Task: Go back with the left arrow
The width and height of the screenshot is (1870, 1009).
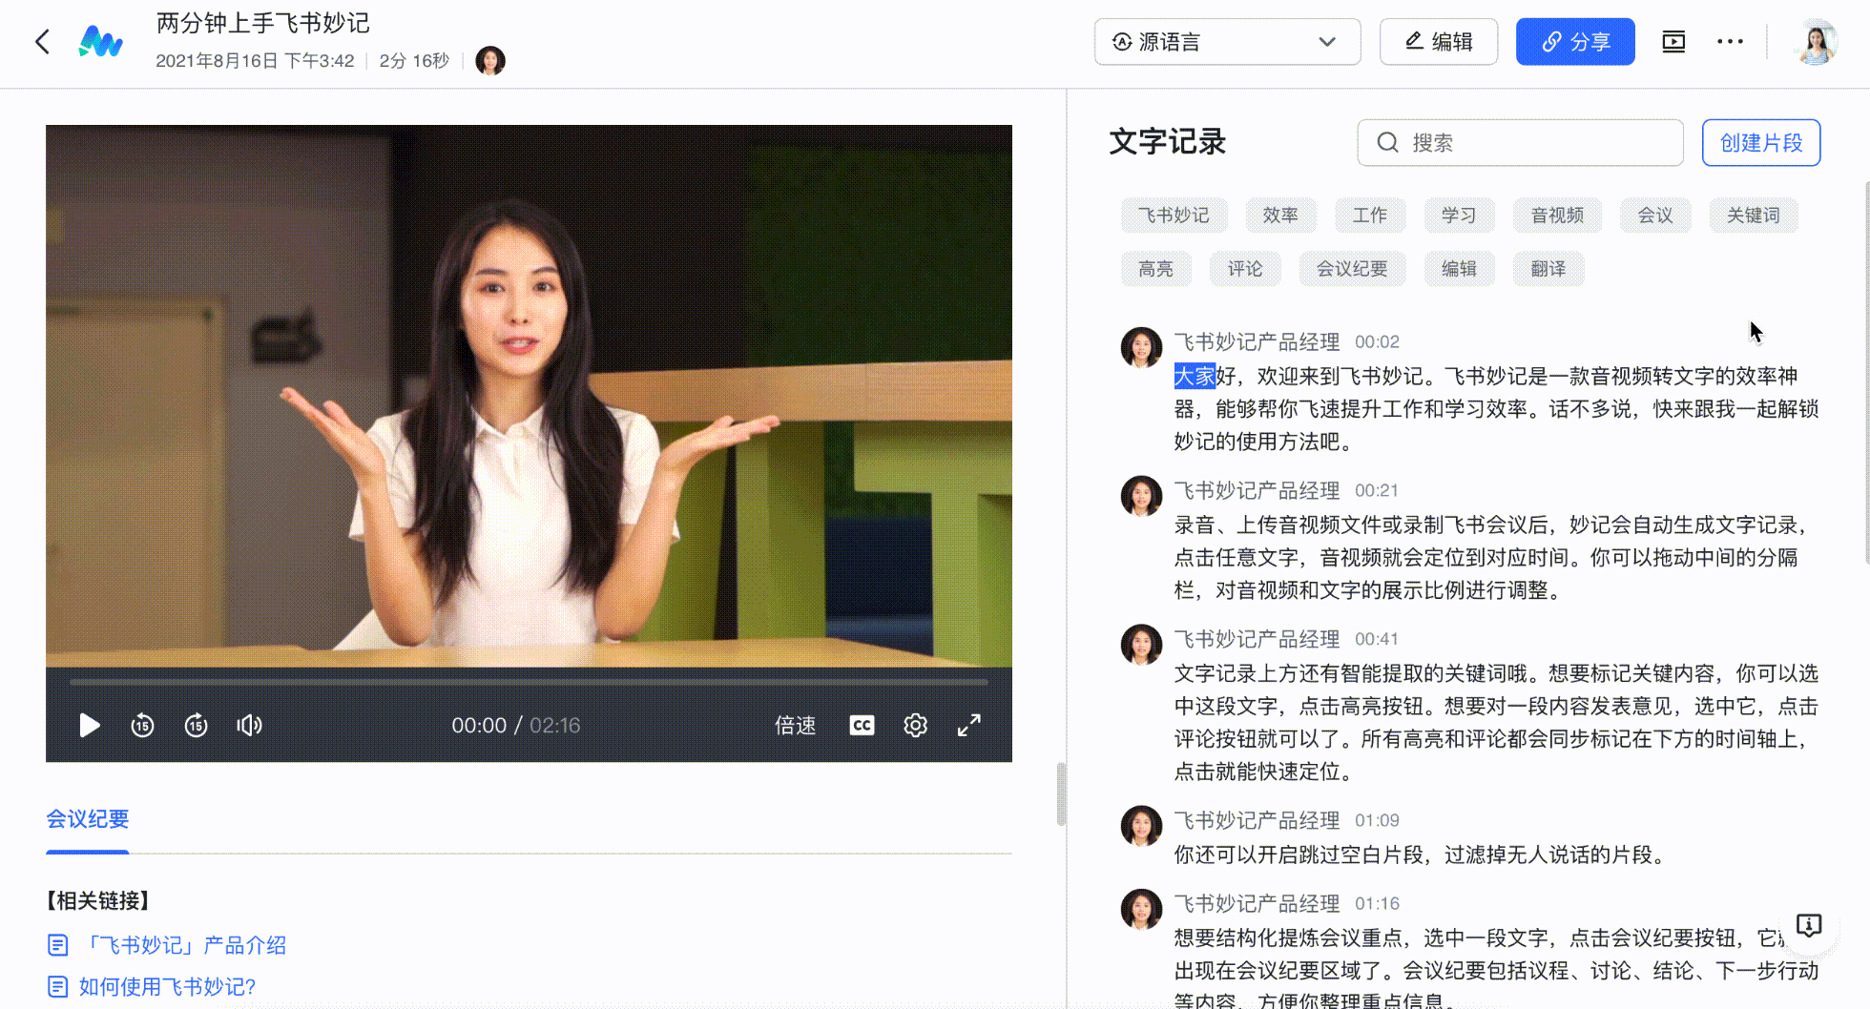Action: 42,42
